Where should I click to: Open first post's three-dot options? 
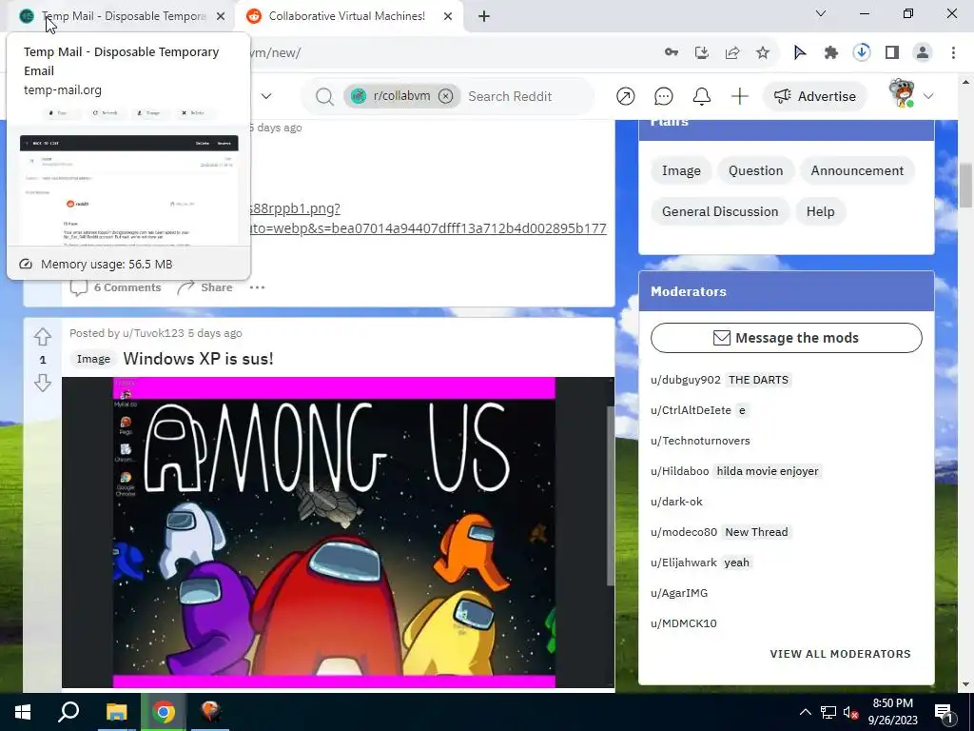[x=257, y=287]
